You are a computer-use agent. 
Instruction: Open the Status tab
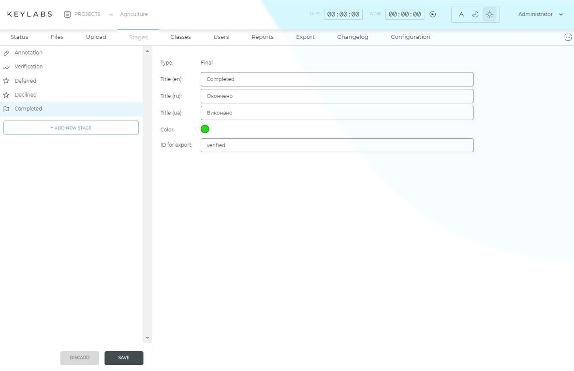pyautogui.click(x=19, y=37)
